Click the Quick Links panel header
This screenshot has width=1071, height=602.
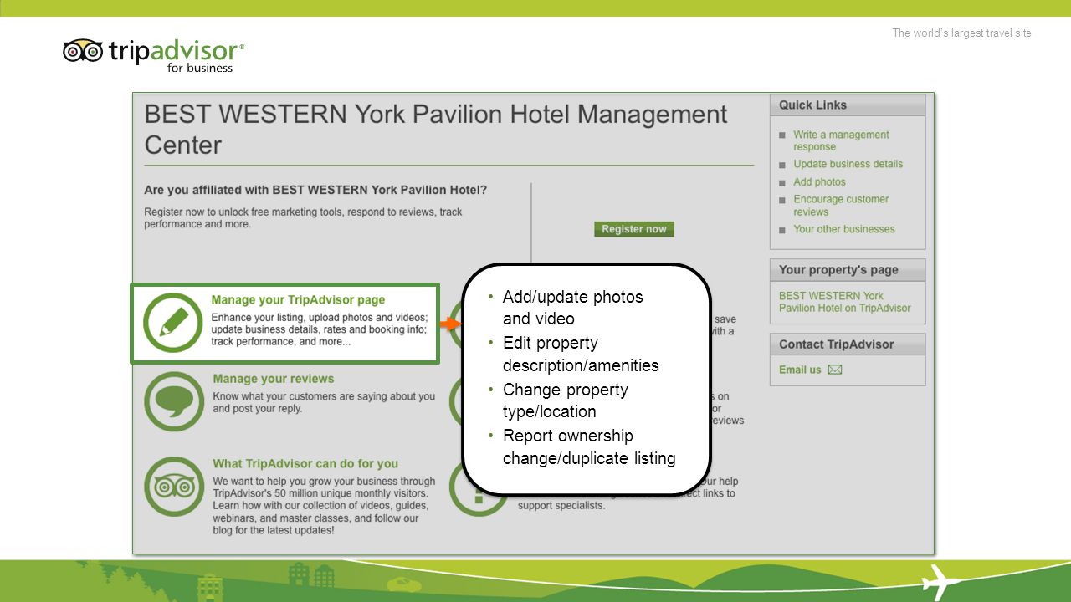(848, 105)
